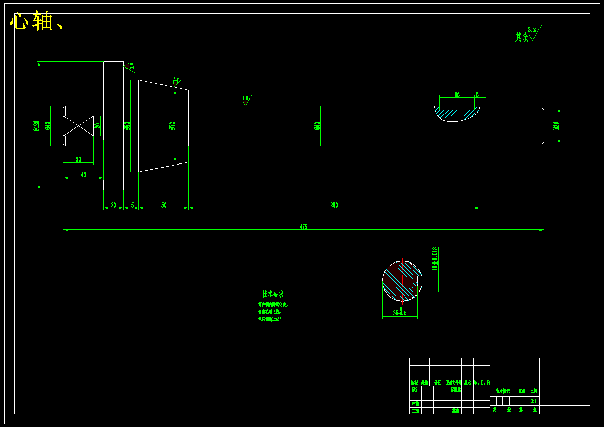
Task: Click the 阶段标记 header cell
Action: point(503,391)
